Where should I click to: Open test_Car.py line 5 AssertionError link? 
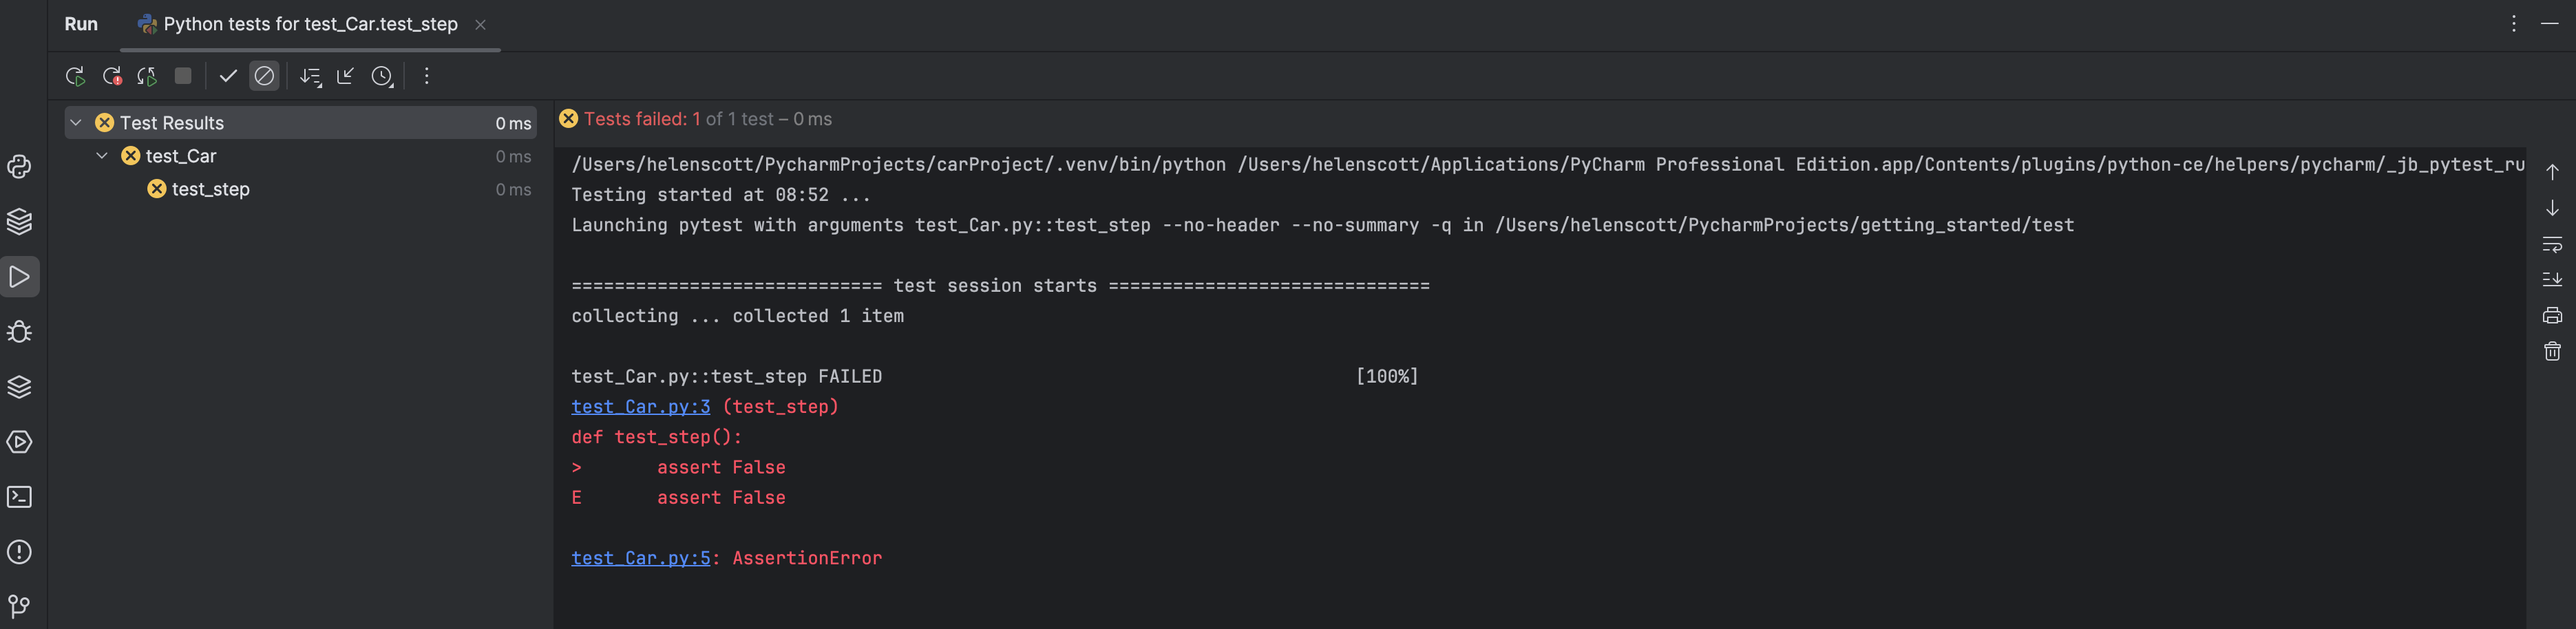[640, 558]
